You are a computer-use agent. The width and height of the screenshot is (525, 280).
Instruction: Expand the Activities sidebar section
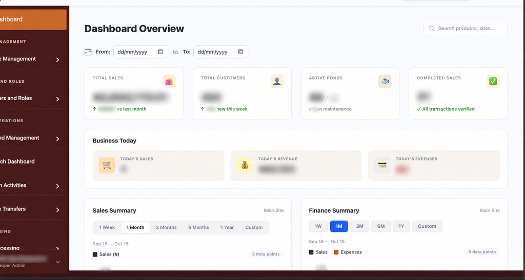click(57, 186)
